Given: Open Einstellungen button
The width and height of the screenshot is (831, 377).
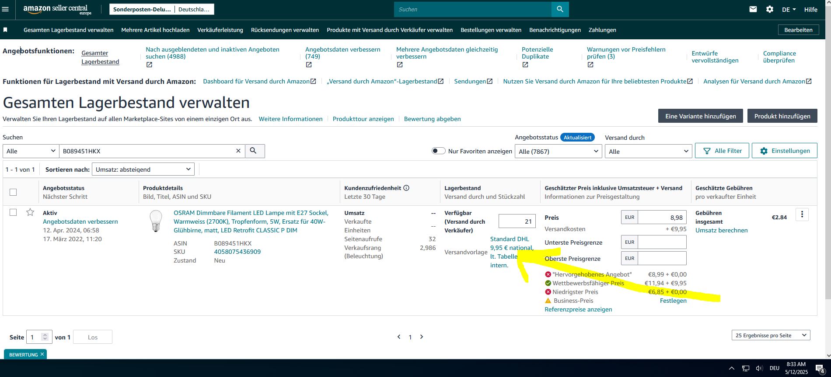Looking at the screenshot, I should [x=784, y=151].
